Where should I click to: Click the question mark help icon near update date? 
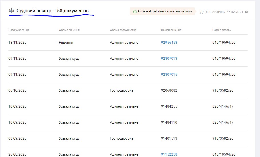coord(246,12)
